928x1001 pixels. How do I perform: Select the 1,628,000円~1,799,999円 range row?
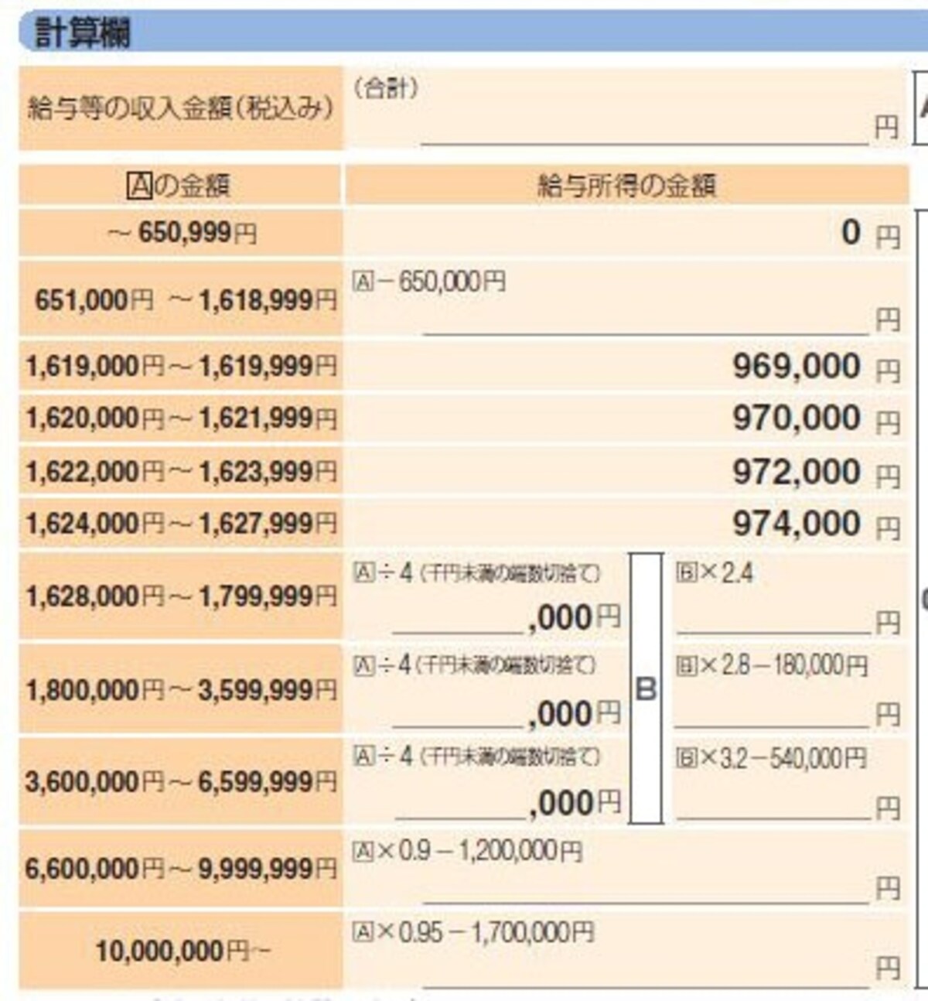click(181, 596)
